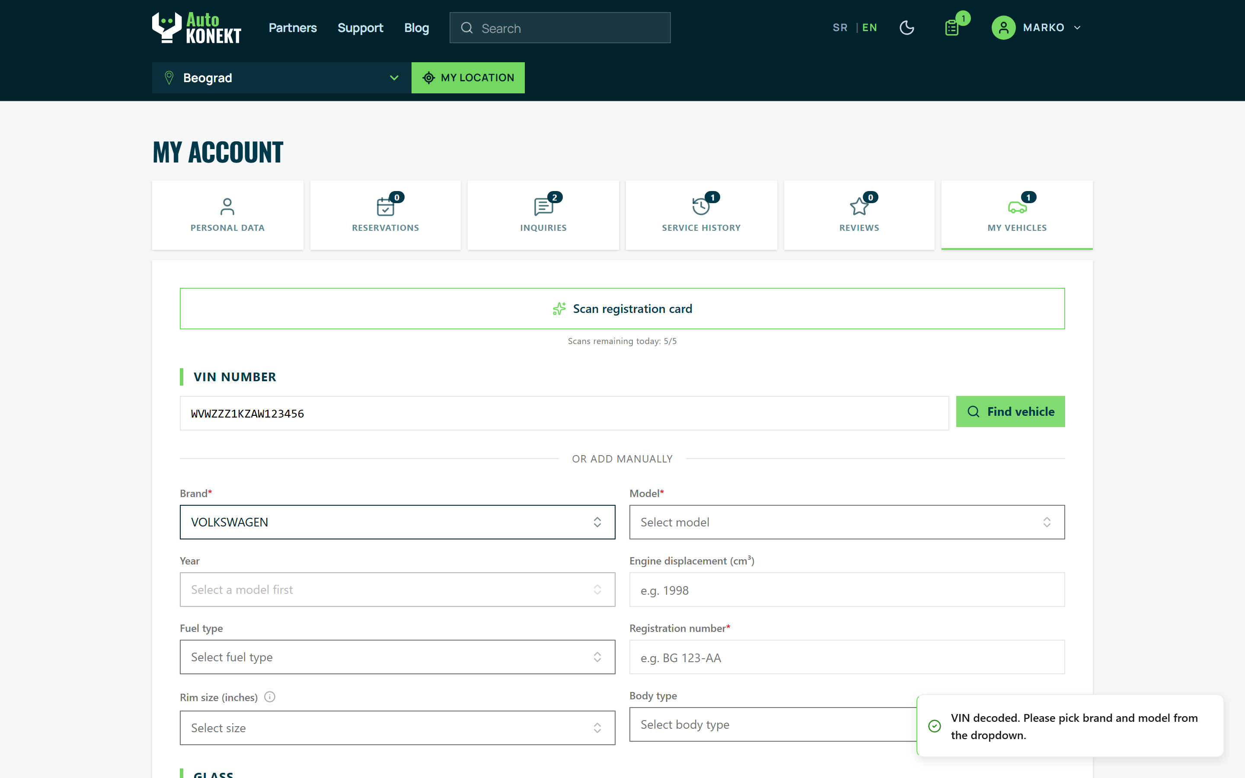
Task: Open the Select fuel type dropdown
Action: (397, 657)
